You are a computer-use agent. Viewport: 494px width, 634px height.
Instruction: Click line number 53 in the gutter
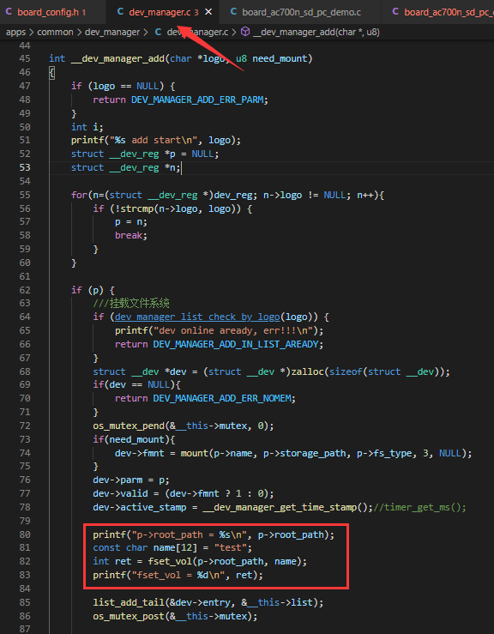[25, 167]
